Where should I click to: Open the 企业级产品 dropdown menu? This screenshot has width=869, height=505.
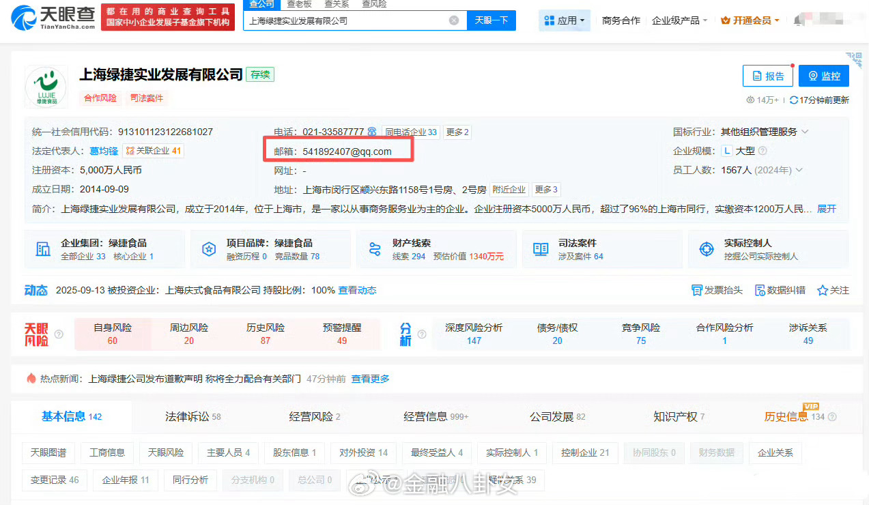679,20
